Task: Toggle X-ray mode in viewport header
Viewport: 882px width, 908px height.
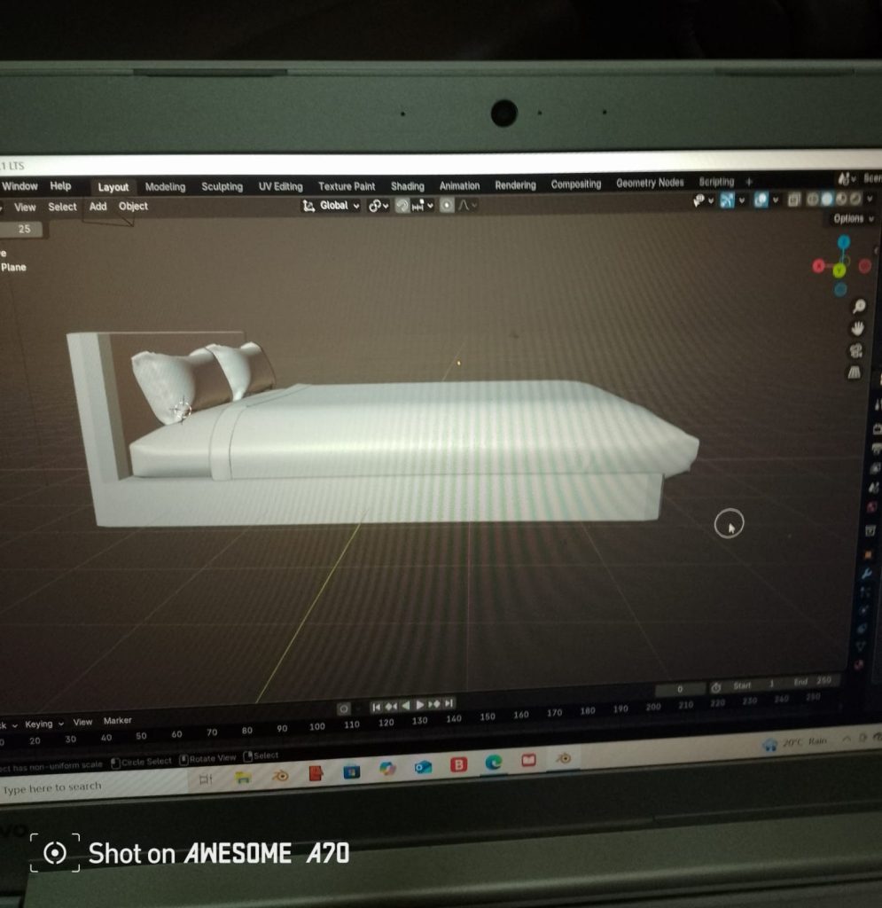Action: point(794,200)
